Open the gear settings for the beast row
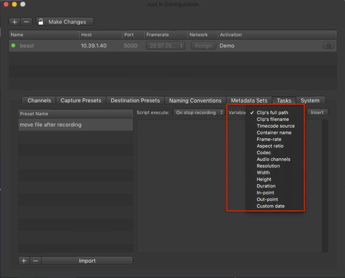The image size is (345, 278). click(328, 46)
